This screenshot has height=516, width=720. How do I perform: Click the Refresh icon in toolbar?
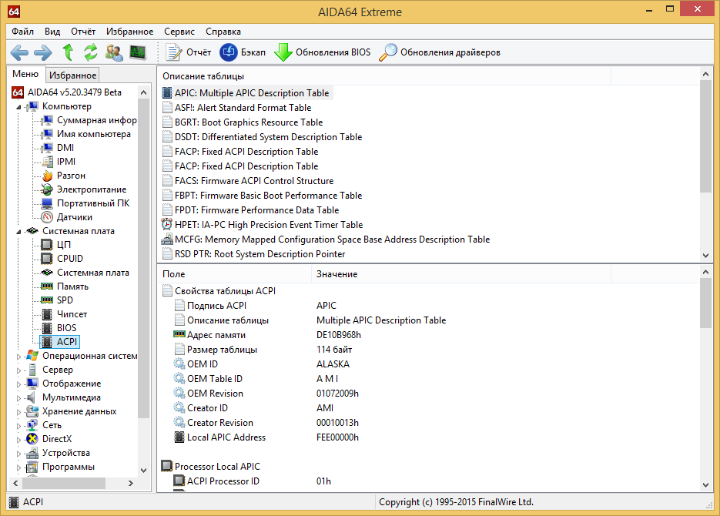pos(91,52)
